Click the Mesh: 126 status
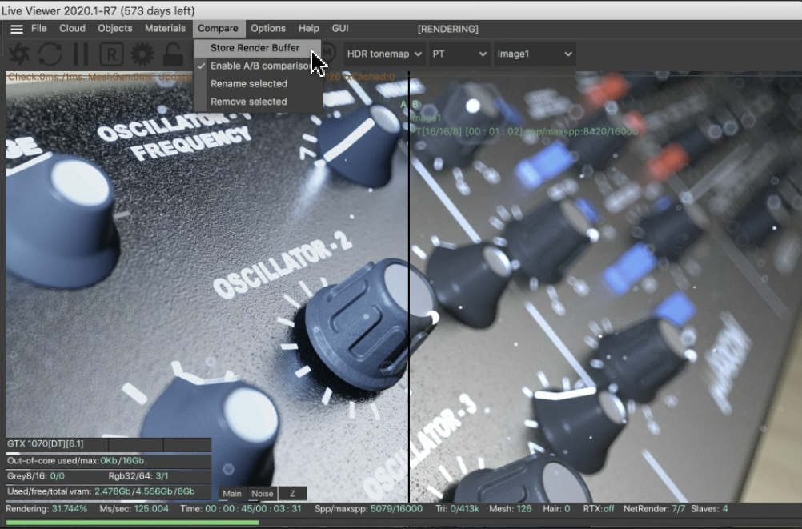The width and height of the screenshot is (802, 529). tap(511, 509)
